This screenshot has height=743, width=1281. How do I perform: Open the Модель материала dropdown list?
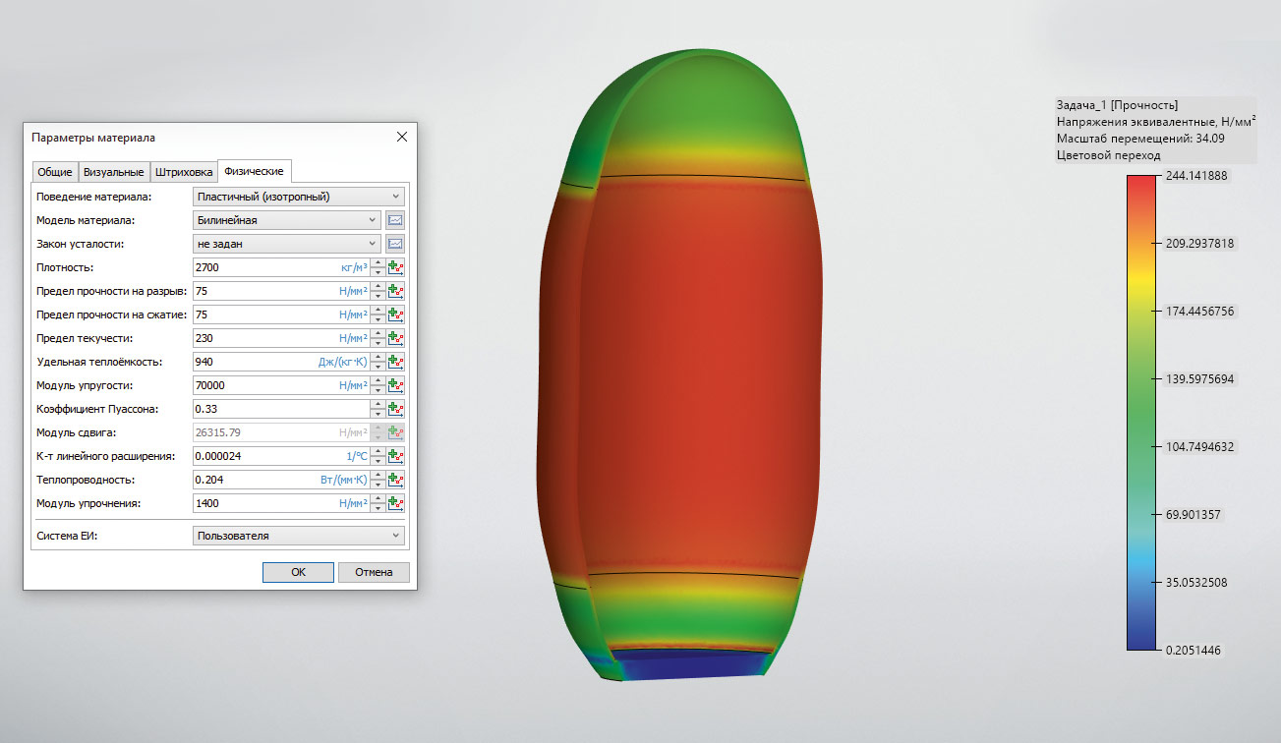click(286, 220)
